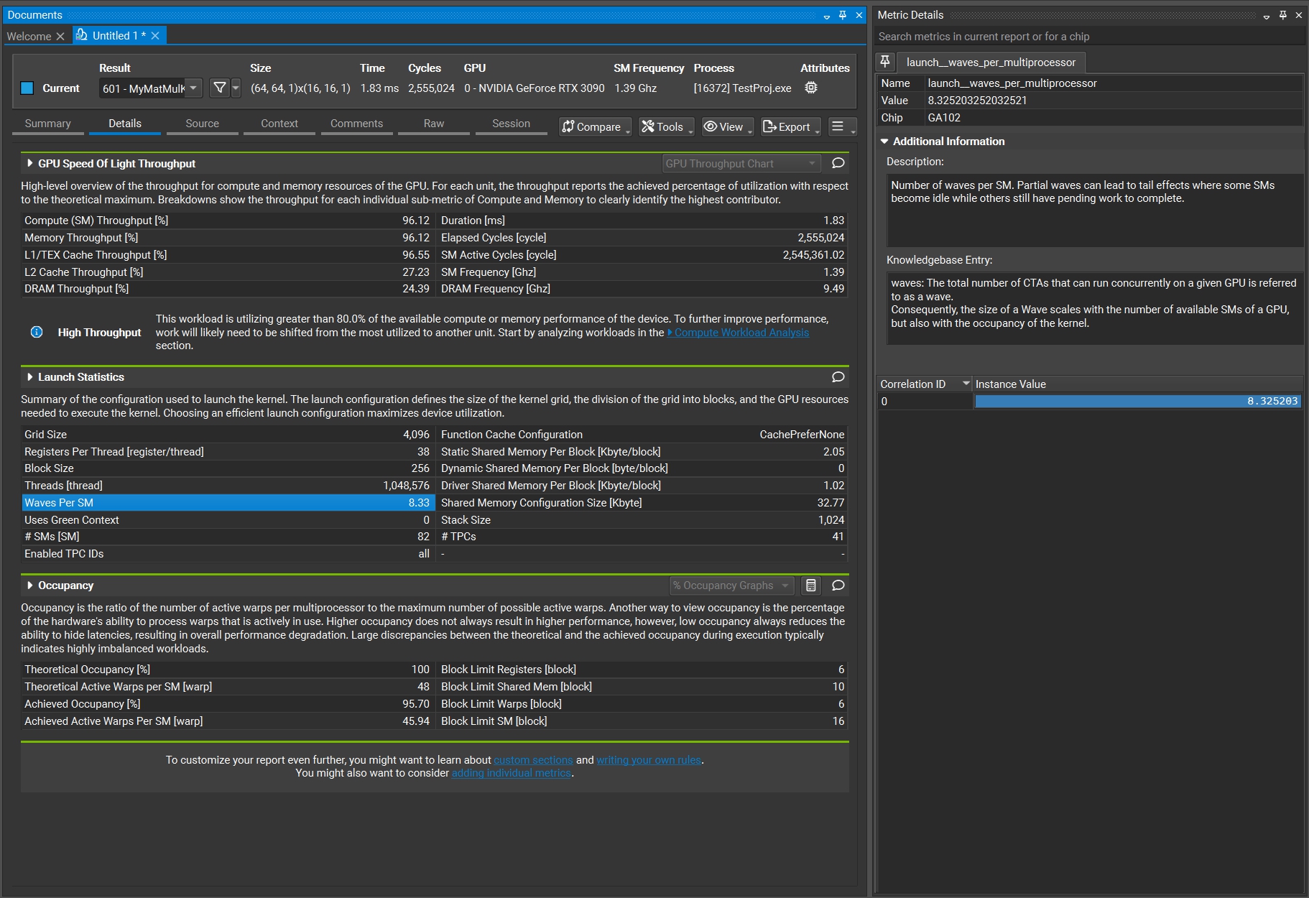Screen dimensions: 1309x898
Task: Click DRAM Throughput [%] metric
Action: click(228, 289)
